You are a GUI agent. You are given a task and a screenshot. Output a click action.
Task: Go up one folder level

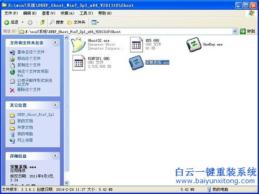42,22
